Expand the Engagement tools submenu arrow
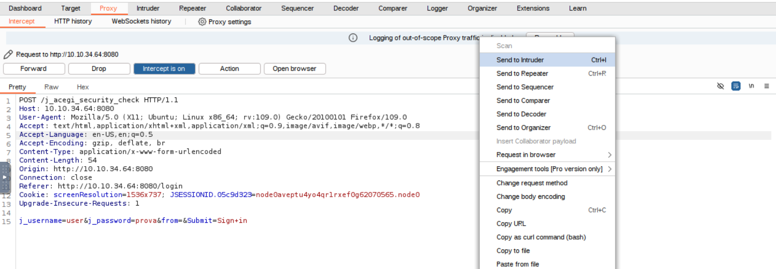 [609, 169]
